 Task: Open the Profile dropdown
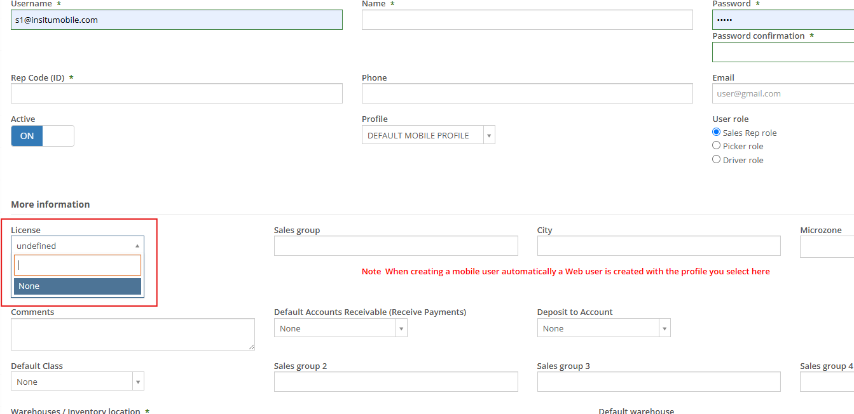[x=429, y=135]
